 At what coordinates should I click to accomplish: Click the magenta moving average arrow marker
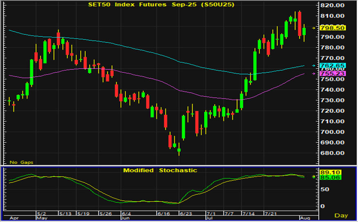pyautogui.click(x=314, y=73)
